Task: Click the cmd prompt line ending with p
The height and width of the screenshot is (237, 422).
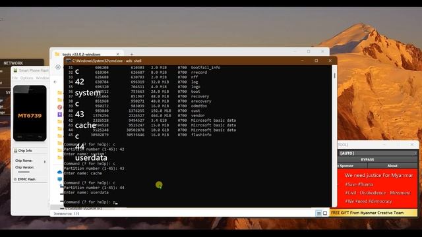Action: [x=90, y=202]
